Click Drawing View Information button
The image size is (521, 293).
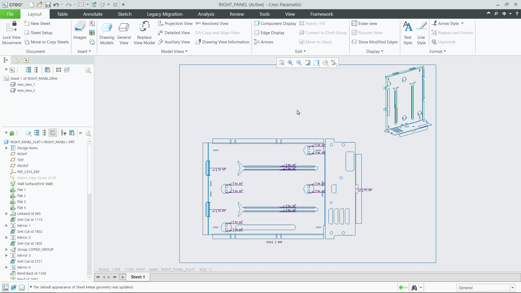pyautogui.click(x=223, y=42)
